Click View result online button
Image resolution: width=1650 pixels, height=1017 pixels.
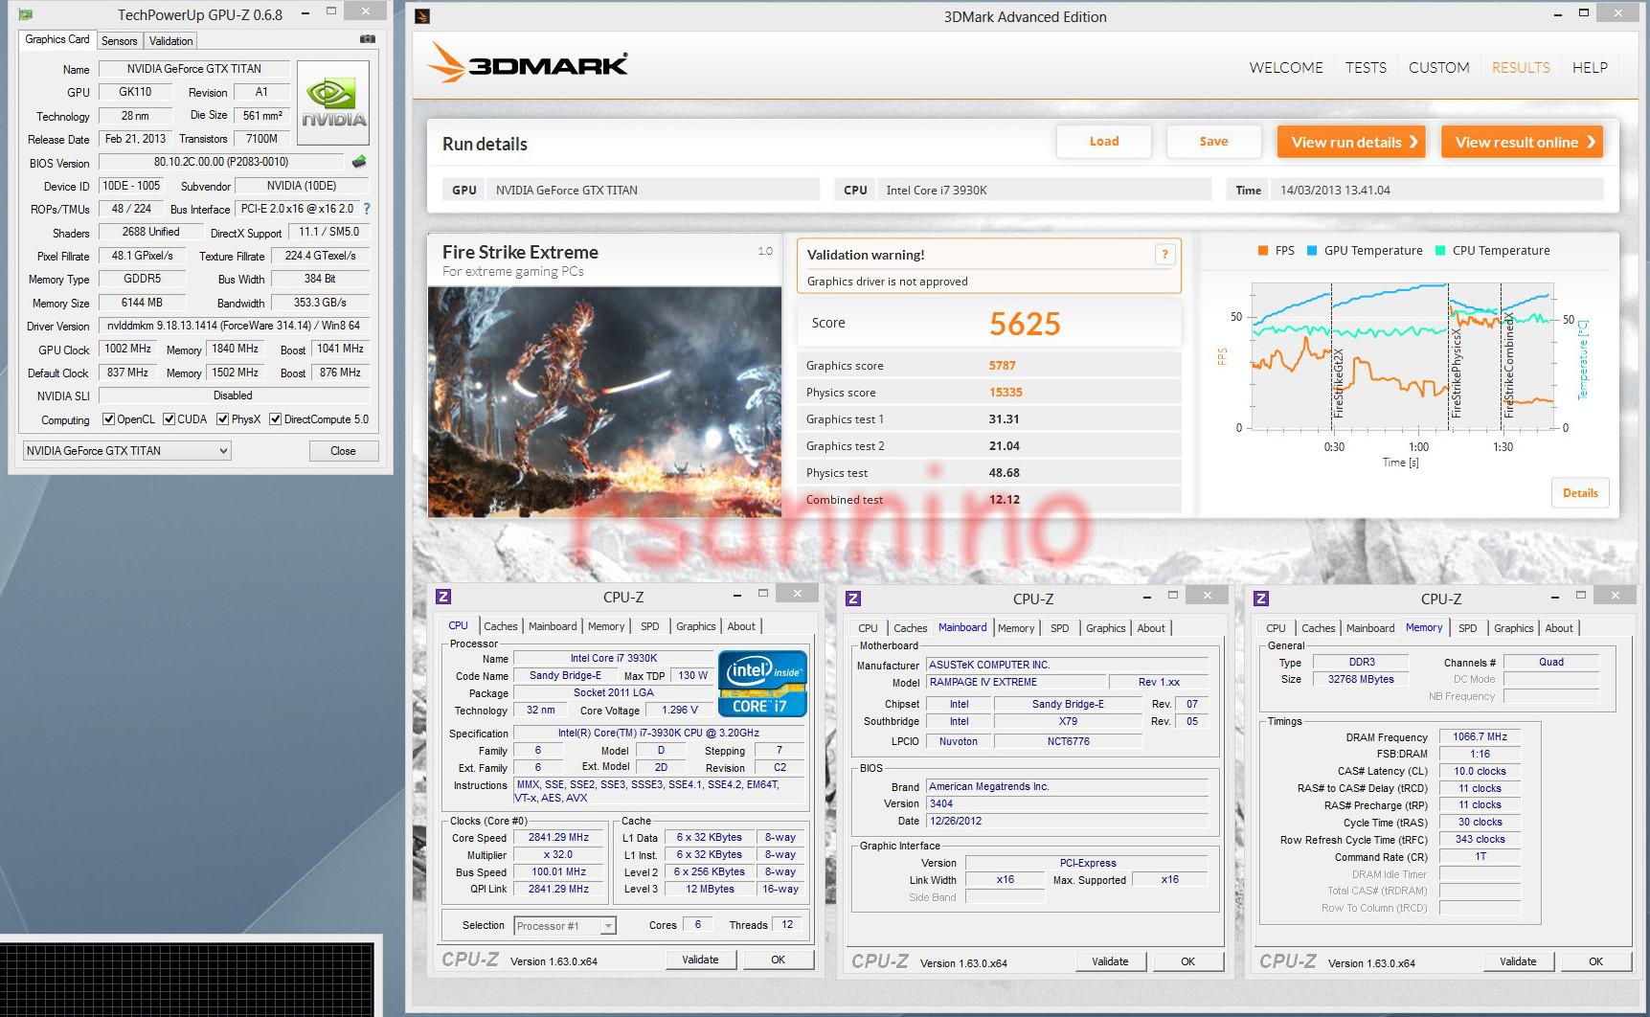(x=1523, y=142)
